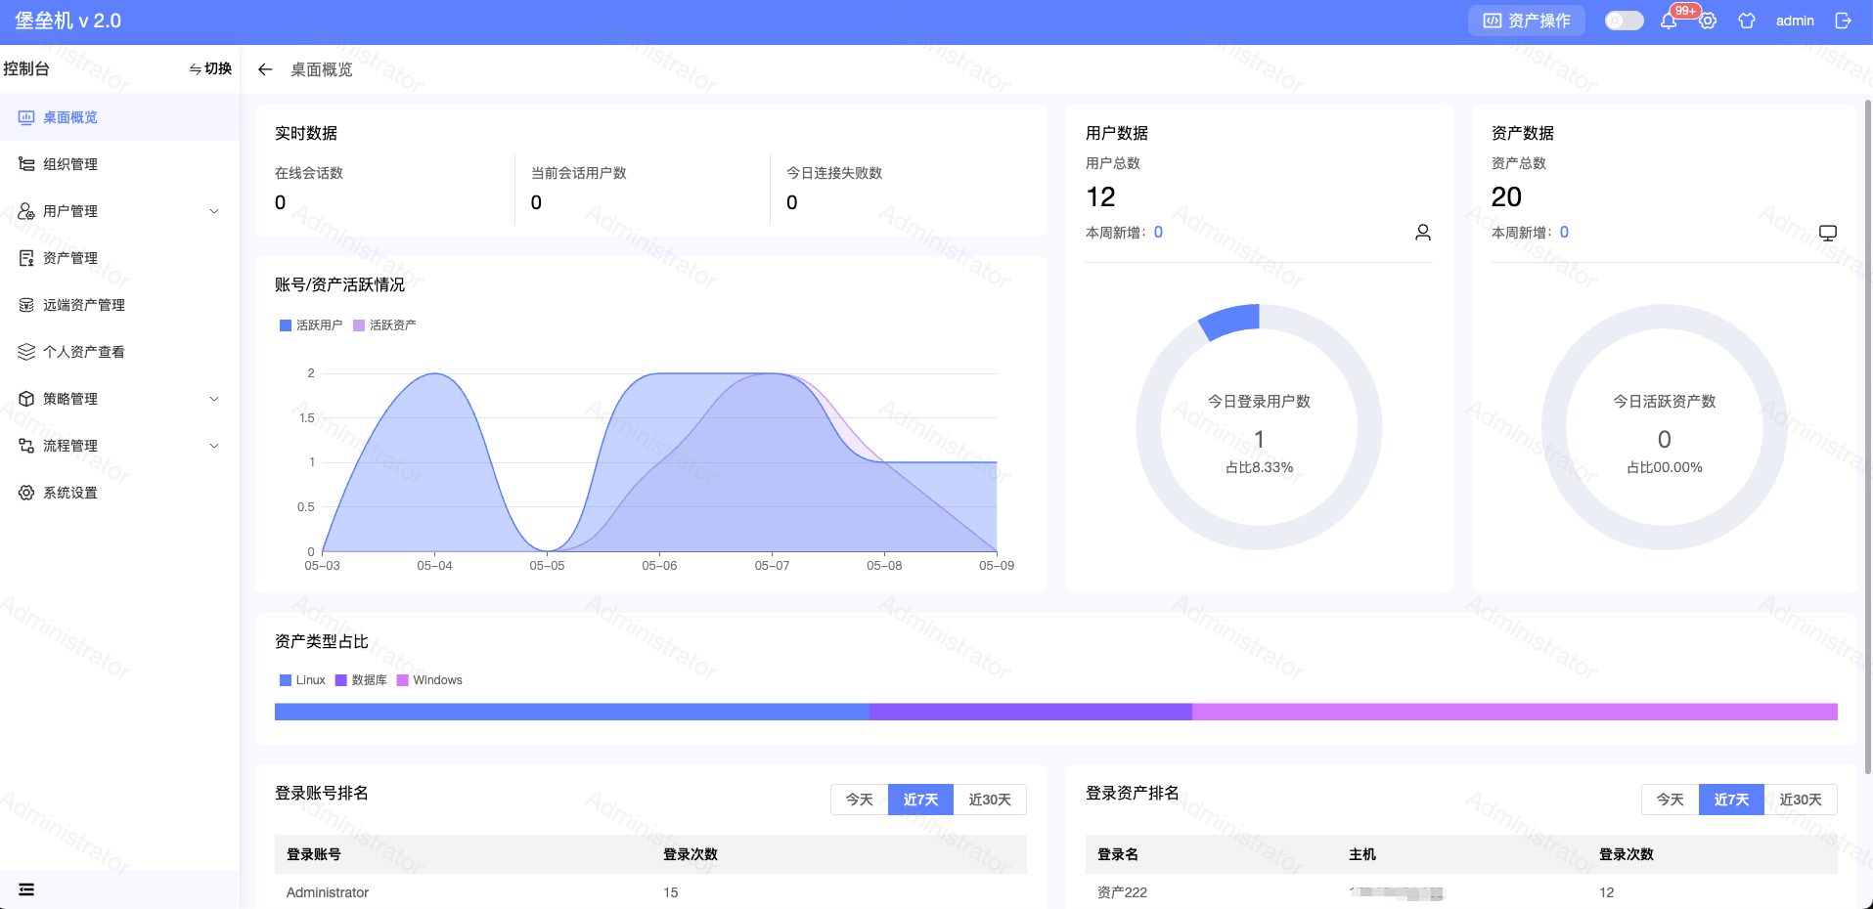Click the blue segment of user donut chart

click(x=1230, y=322)
